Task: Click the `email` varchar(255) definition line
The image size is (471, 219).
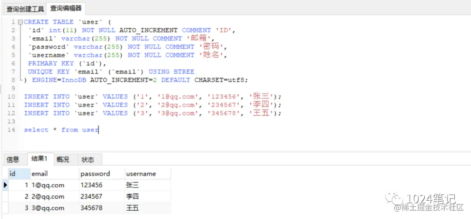Action: pos(121,38)
